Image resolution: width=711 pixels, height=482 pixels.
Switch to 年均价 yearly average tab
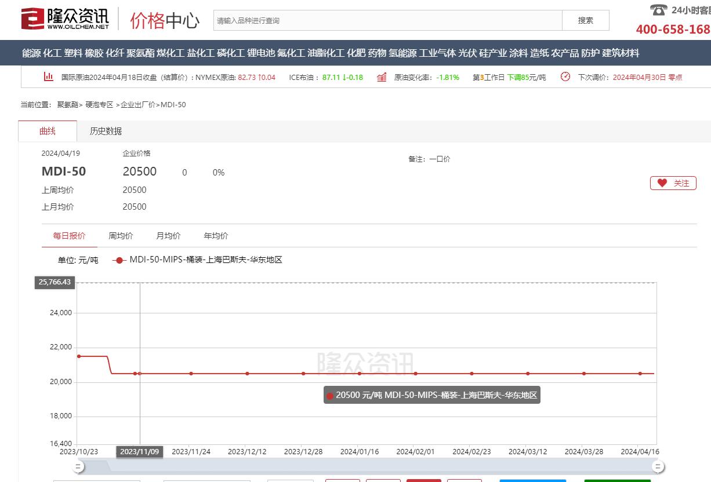pyautogui.click(x=216, y=236)
